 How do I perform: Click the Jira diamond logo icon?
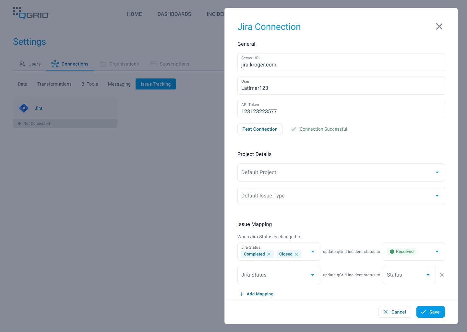tap(24, 108)
